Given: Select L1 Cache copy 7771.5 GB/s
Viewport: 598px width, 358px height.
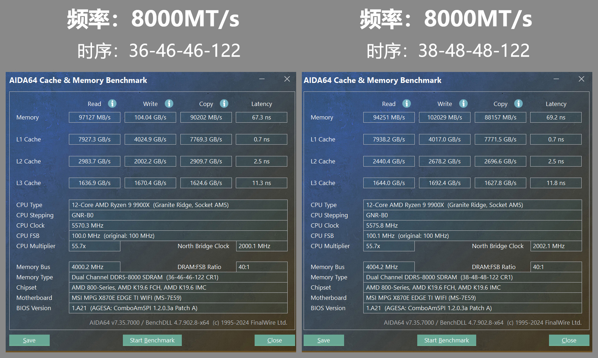Looking at the screenshot, I should [x=500, y=139].
